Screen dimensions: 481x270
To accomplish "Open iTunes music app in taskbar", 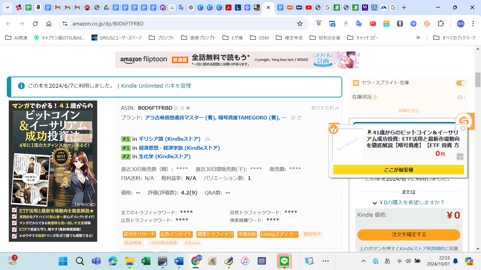I will [x=245, y=261].
